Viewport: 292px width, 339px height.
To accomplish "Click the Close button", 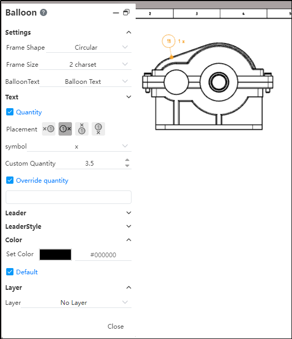I will (x=116, y=326).
